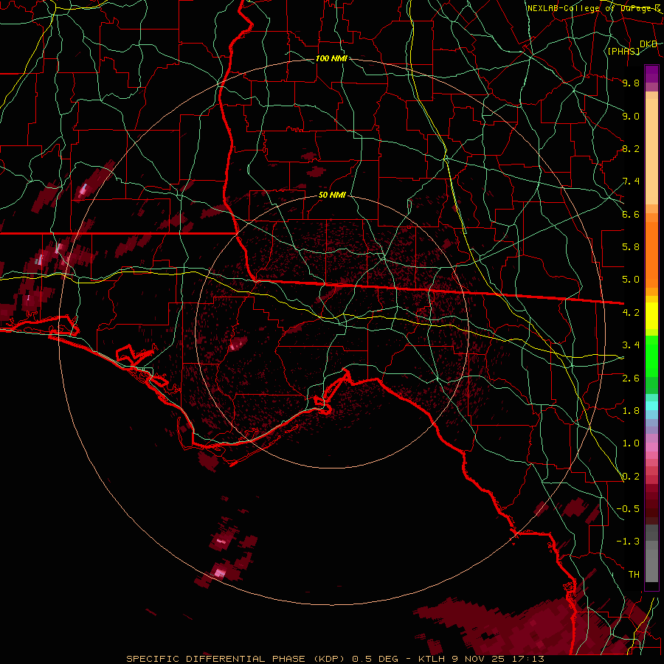Click the 1.0 scale value
The height and width of the screenshot is (664, 664).
point(631,443)
